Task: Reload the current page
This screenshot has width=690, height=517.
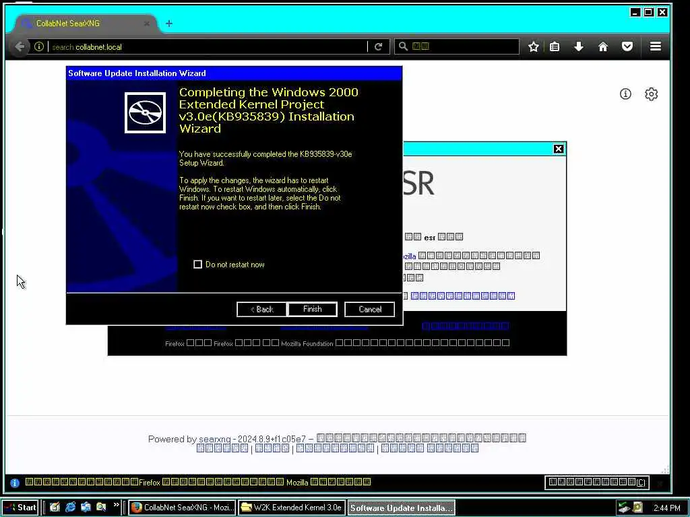Action: pyautogui.click(x=378, y=46)
